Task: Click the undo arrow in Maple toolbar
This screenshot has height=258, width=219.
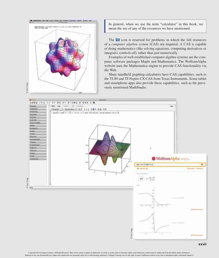Action: [x=47, y=103]
